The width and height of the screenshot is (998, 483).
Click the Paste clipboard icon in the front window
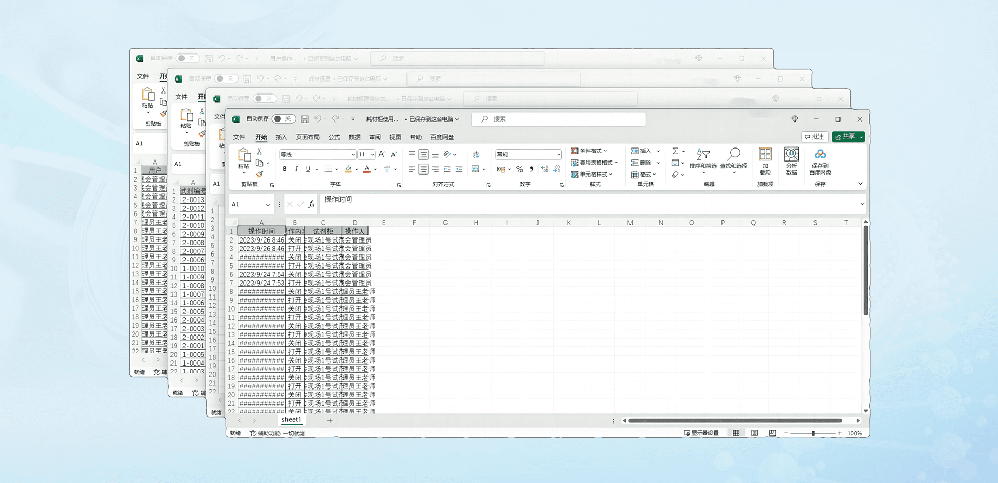(x=244, y=155)
